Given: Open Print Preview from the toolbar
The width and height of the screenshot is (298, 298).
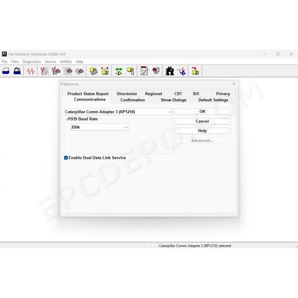Looking at the screenshot, I should point(17,71).
